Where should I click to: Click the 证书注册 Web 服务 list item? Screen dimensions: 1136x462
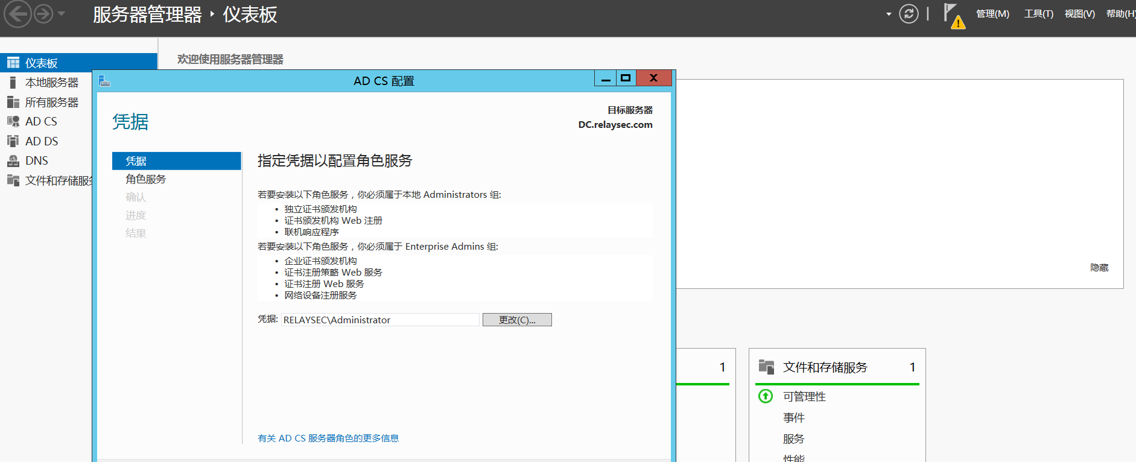324,284
